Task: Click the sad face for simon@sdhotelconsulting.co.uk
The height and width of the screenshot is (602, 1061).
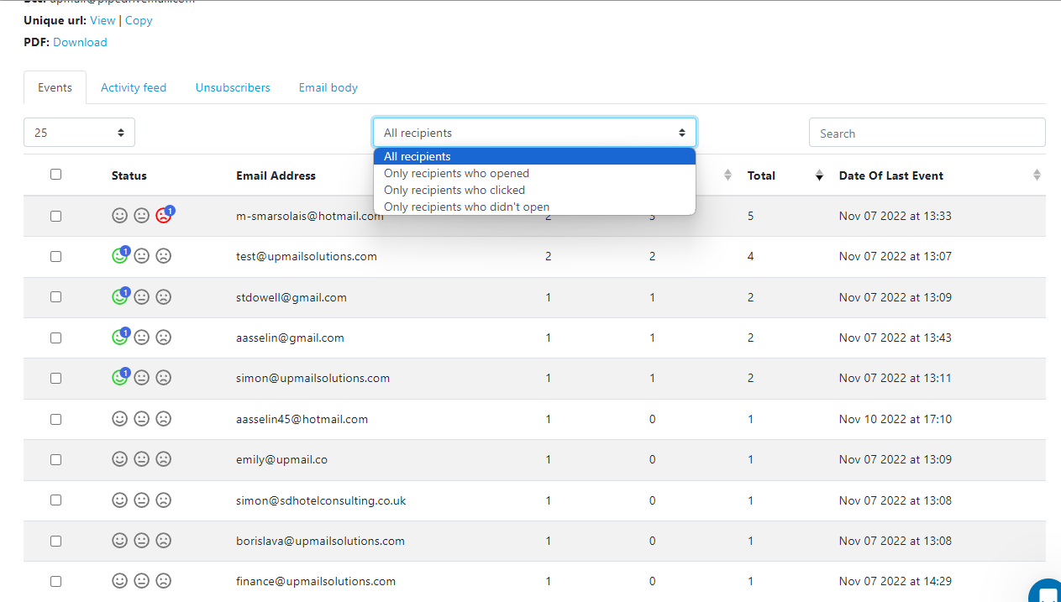Action: click(x=163, y=500)
